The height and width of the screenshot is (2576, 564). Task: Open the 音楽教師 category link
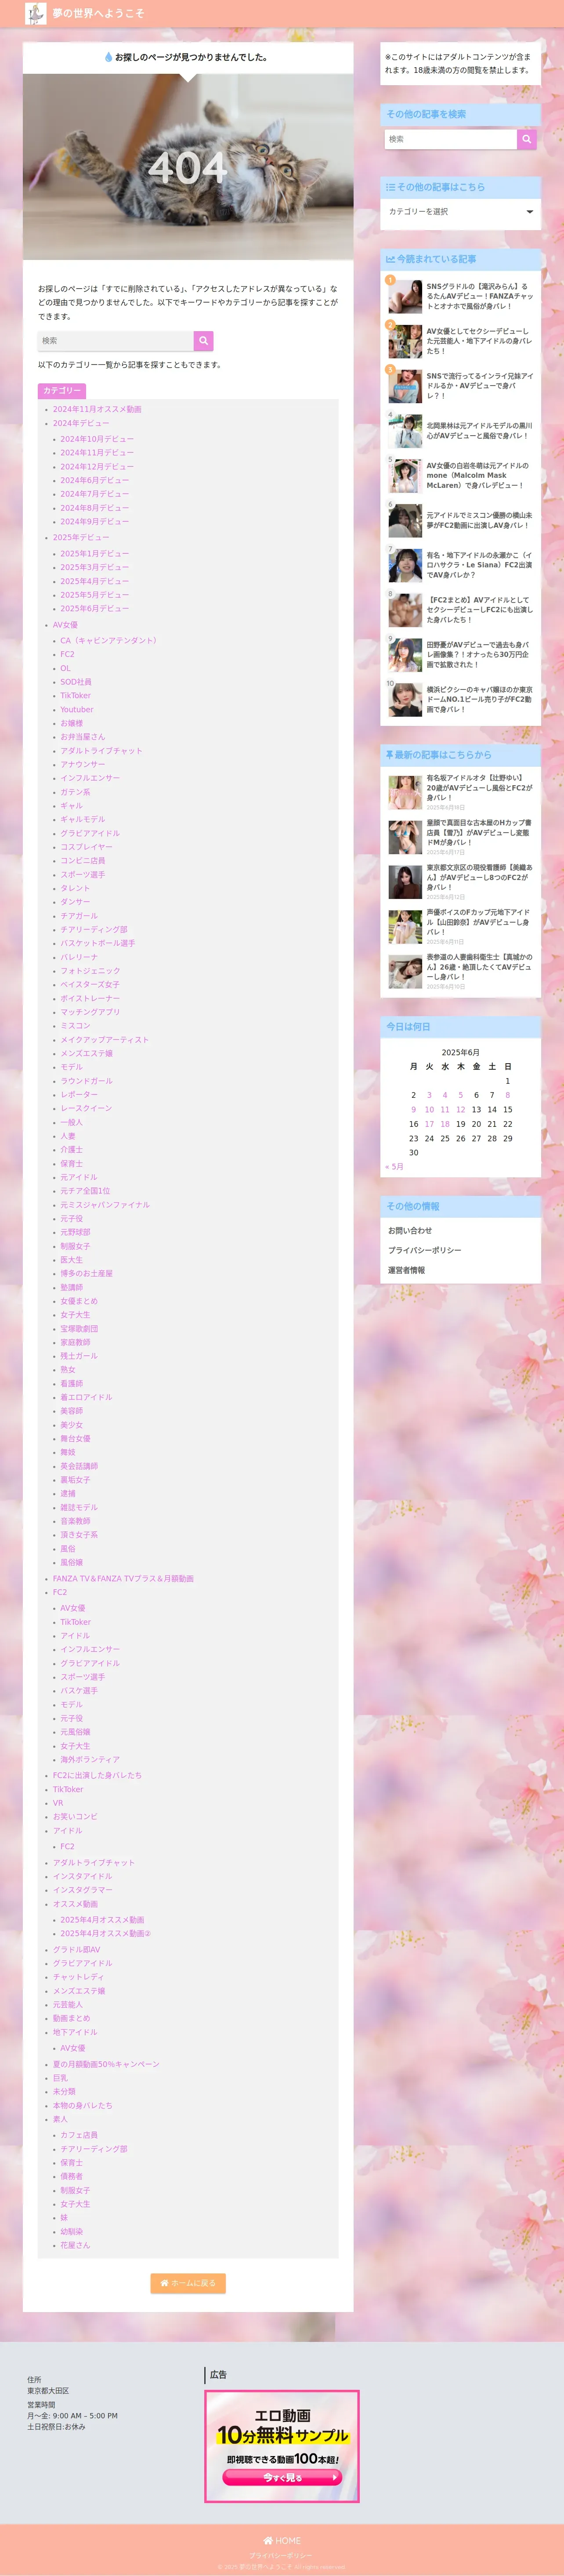tap(75, 1522)
